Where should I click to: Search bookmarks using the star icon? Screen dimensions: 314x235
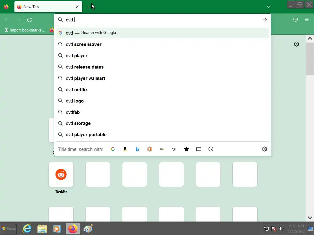[186, 149]
